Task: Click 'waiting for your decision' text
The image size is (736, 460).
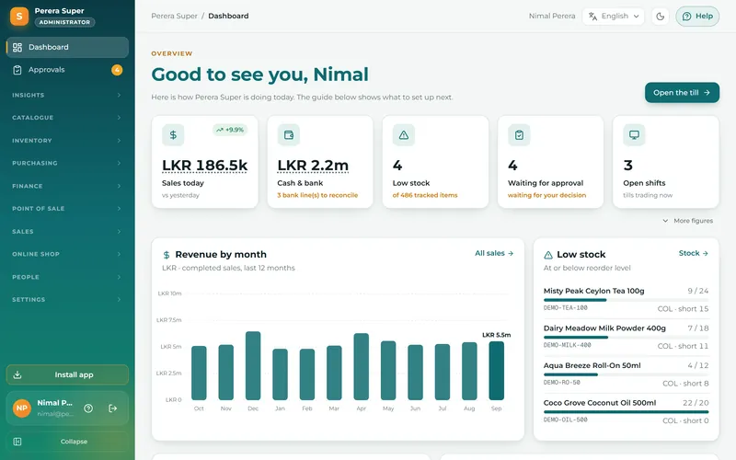Action: (x=546, y=195)
